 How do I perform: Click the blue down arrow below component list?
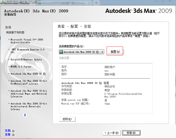(x=25, y=115)
